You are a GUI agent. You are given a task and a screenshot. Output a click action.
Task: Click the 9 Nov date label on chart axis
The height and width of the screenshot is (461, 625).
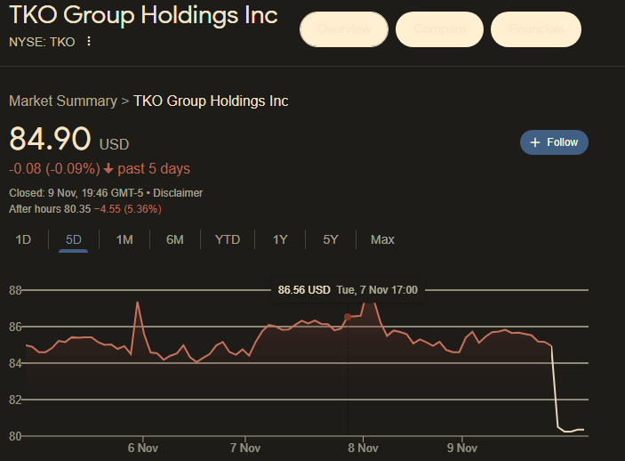click(x=462, y=448)
